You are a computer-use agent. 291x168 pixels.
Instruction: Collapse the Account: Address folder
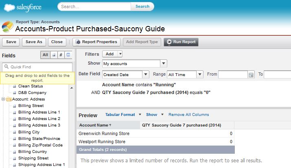(x=3, y=99)
